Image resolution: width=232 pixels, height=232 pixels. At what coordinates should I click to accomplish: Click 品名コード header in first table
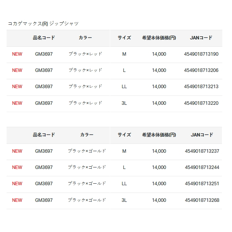(x=44, y=38)
